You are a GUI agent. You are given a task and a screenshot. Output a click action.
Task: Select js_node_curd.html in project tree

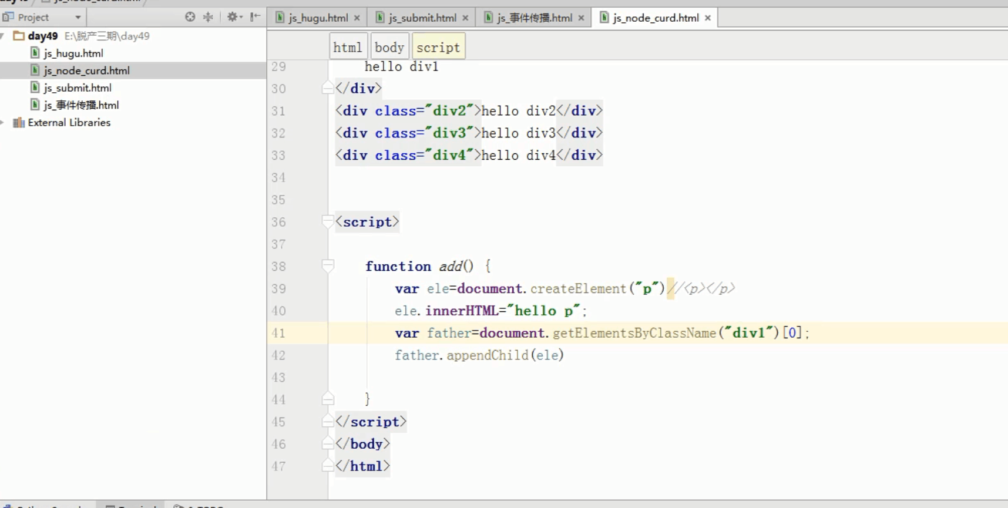point(86,70)
